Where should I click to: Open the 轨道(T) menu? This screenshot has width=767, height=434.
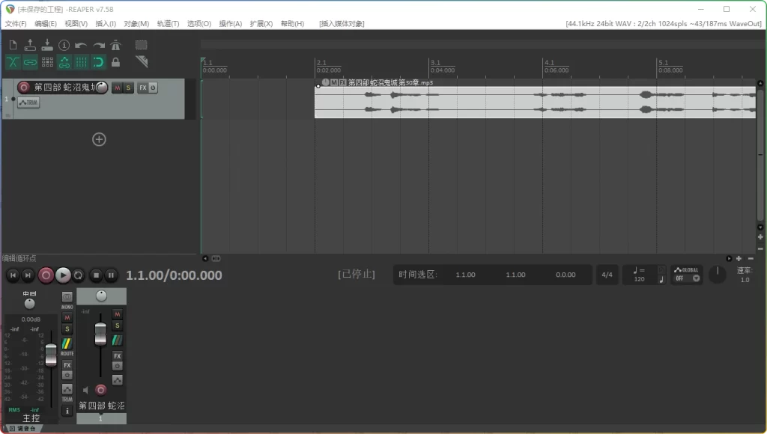coord(168,24)
